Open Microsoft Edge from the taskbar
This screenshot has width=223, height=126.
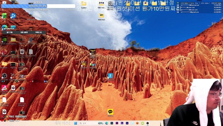pos(107,123)
